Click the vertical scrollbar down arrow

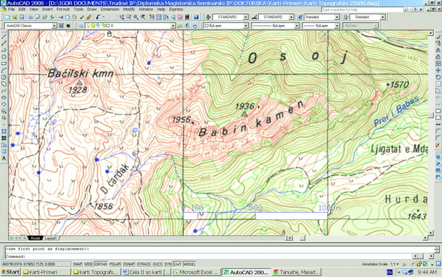[431, 233]
